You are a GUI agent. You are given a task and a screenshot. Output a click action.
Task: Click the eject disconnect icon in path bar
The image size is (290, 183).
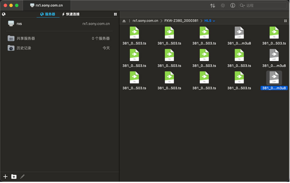(x=124, y=21)
